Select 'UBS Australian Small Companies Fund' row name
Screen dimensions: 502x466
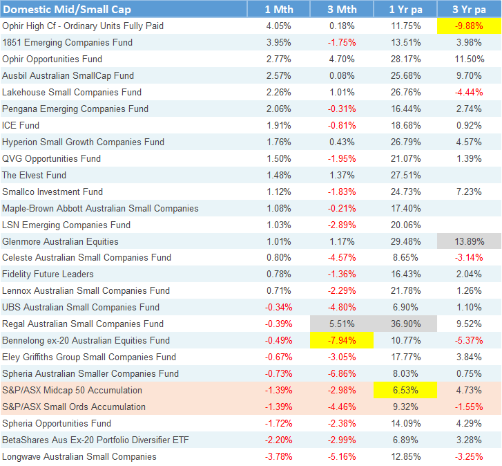click(x=81, y=308)
